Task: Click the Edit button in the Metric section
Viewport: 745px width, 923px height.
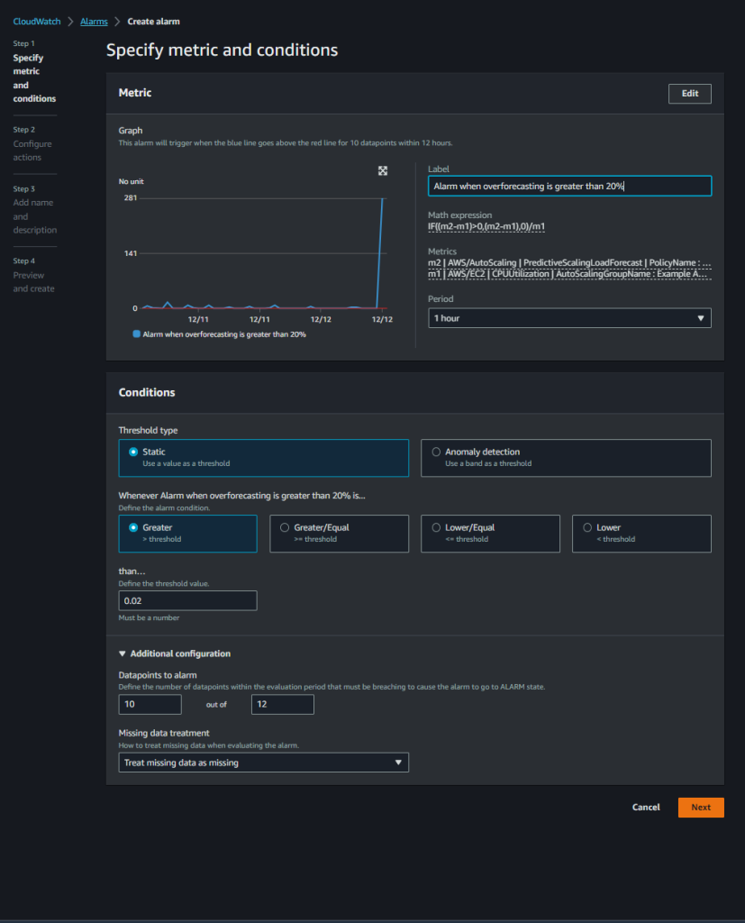Action: (688, 93)
